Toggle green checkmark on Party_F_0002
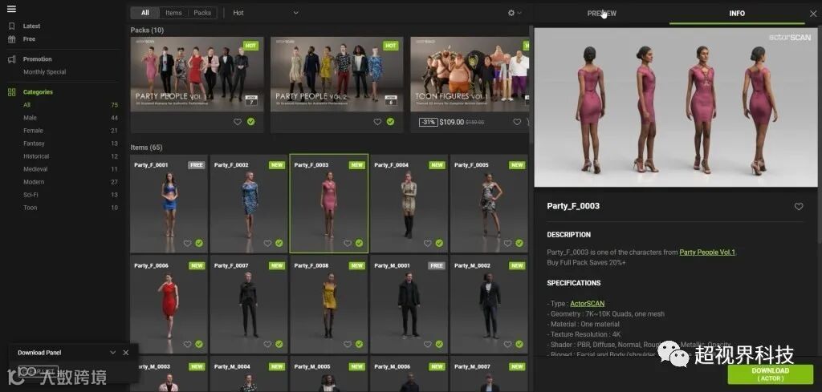The image size is (822, 392). point(279,244)
